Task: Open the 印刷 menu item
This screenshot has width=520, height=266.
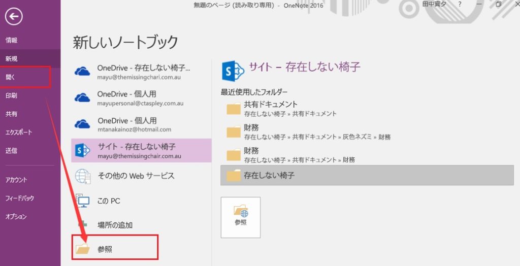Action: pos(11,95)
